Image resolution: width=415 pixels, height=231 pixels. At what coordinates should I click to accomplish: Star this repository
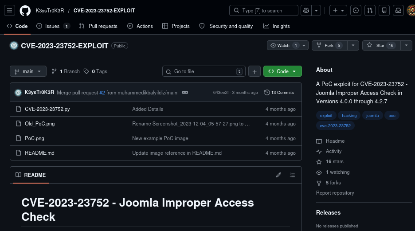tap(380, 46)
